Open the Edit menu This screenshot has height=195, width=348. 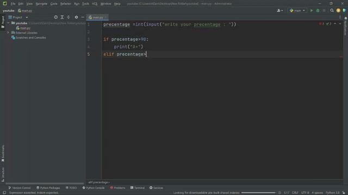(21, 4)
